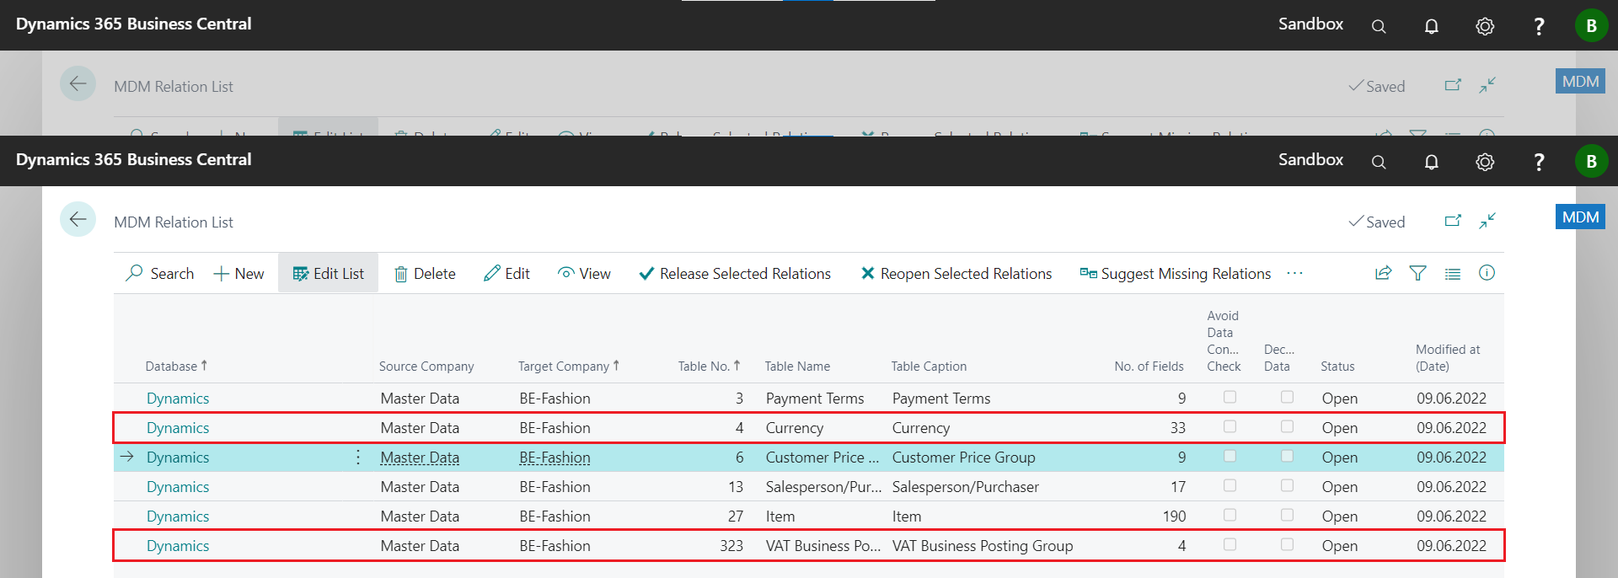The height and width of the screenshot is (578, 1618).
Task: Click back arrow in background MDM Relation page
Action: click(78, 83)
